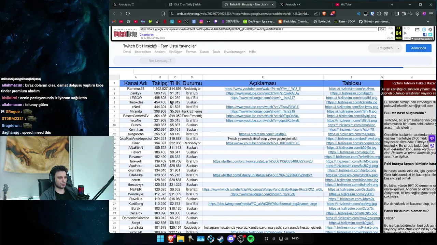Viewport: 437px width, 245px height.
Task: Open the Format menu
Action: [191, 52]
